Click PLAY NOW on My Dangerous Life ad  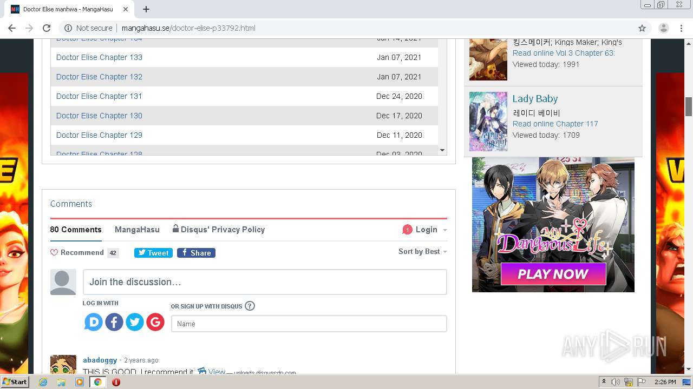tap(553, 274)
